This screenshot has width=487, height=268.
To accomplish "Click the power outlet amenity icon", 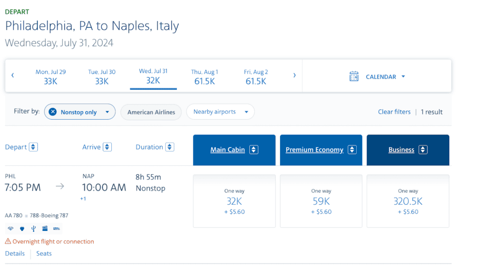I will [22, 229].
